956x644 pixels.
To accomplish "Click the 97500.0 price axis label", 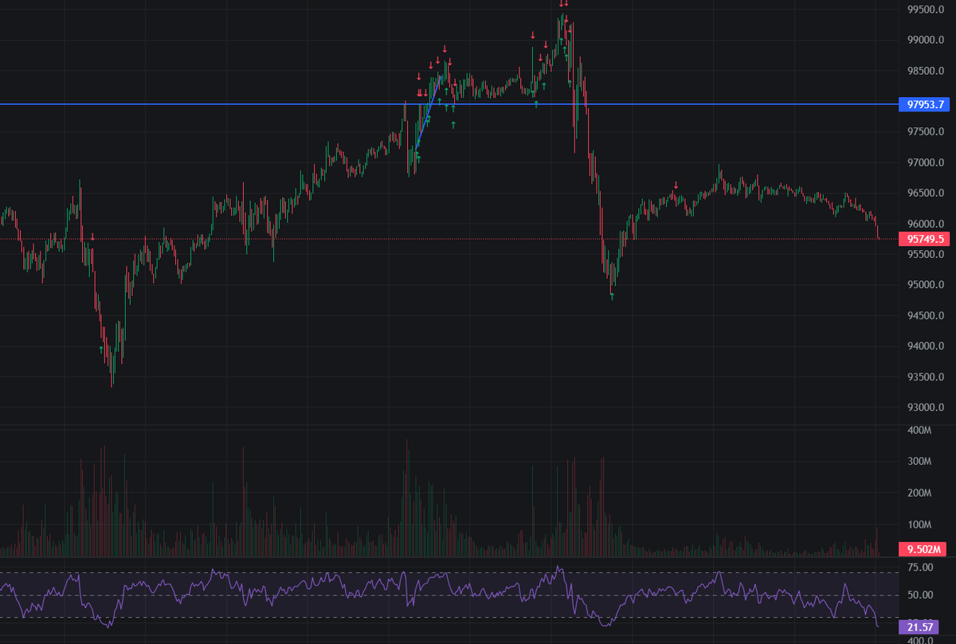I will 926,132.
